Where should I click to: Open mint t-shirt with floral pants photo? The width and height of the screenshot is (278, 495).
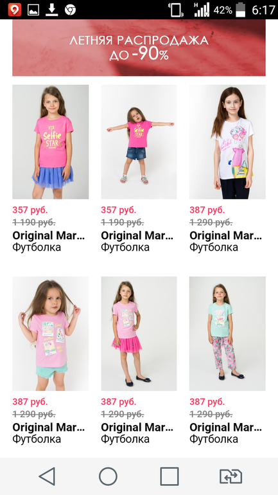[227, 334]
